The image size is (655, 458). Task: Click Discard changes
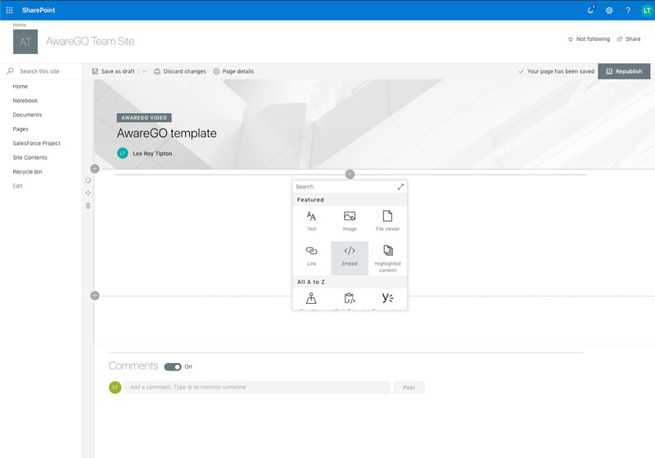point(180,71)
